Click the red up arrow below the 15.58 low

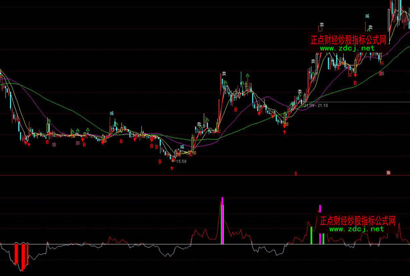172,168
